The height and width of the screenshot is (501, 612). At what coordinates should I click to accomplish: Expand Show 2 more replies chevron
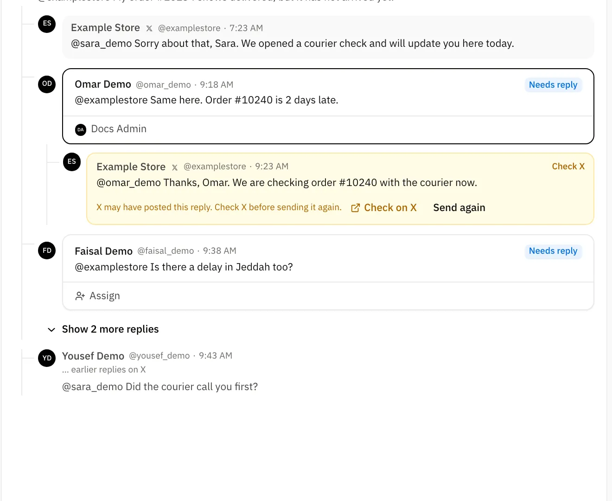pos(51,329)
